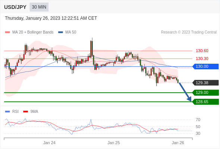Viewport: 220px width, 149px height.
Task: Click the 129.38 current price tag
Action: click(x=205, y=83)
